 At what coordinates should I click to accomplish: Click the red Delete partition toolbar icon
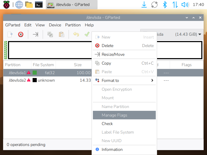coord(21,34)
